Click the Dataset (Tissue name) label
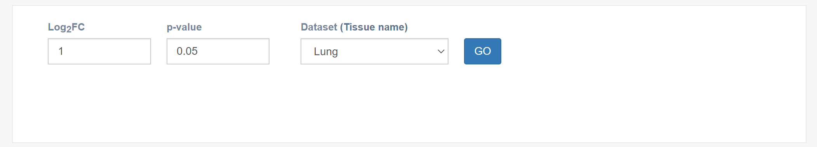817x147 pixels. click(354, 27)
